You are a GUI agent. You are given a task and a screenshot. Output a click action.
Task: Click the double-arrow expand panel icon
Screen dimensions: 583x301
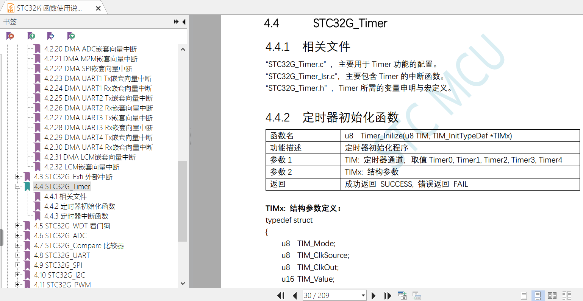(x=176, y=22)
